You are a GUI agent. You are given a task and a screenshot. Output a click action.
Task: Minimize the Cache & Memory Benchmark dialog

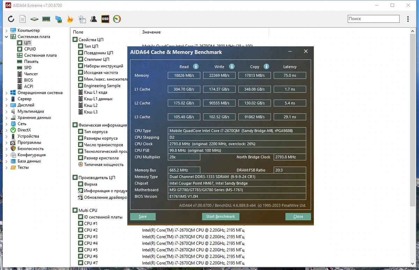point(290,52)
